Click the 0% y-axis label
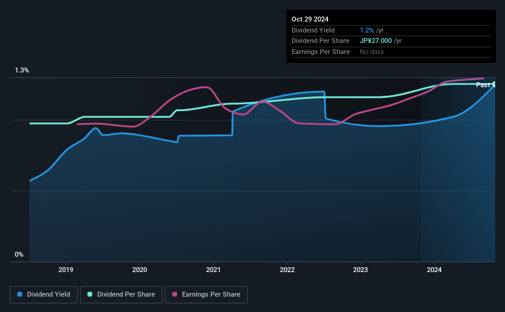Image resolution: width=505 pixels, height=312 pixels. [19, 254]
